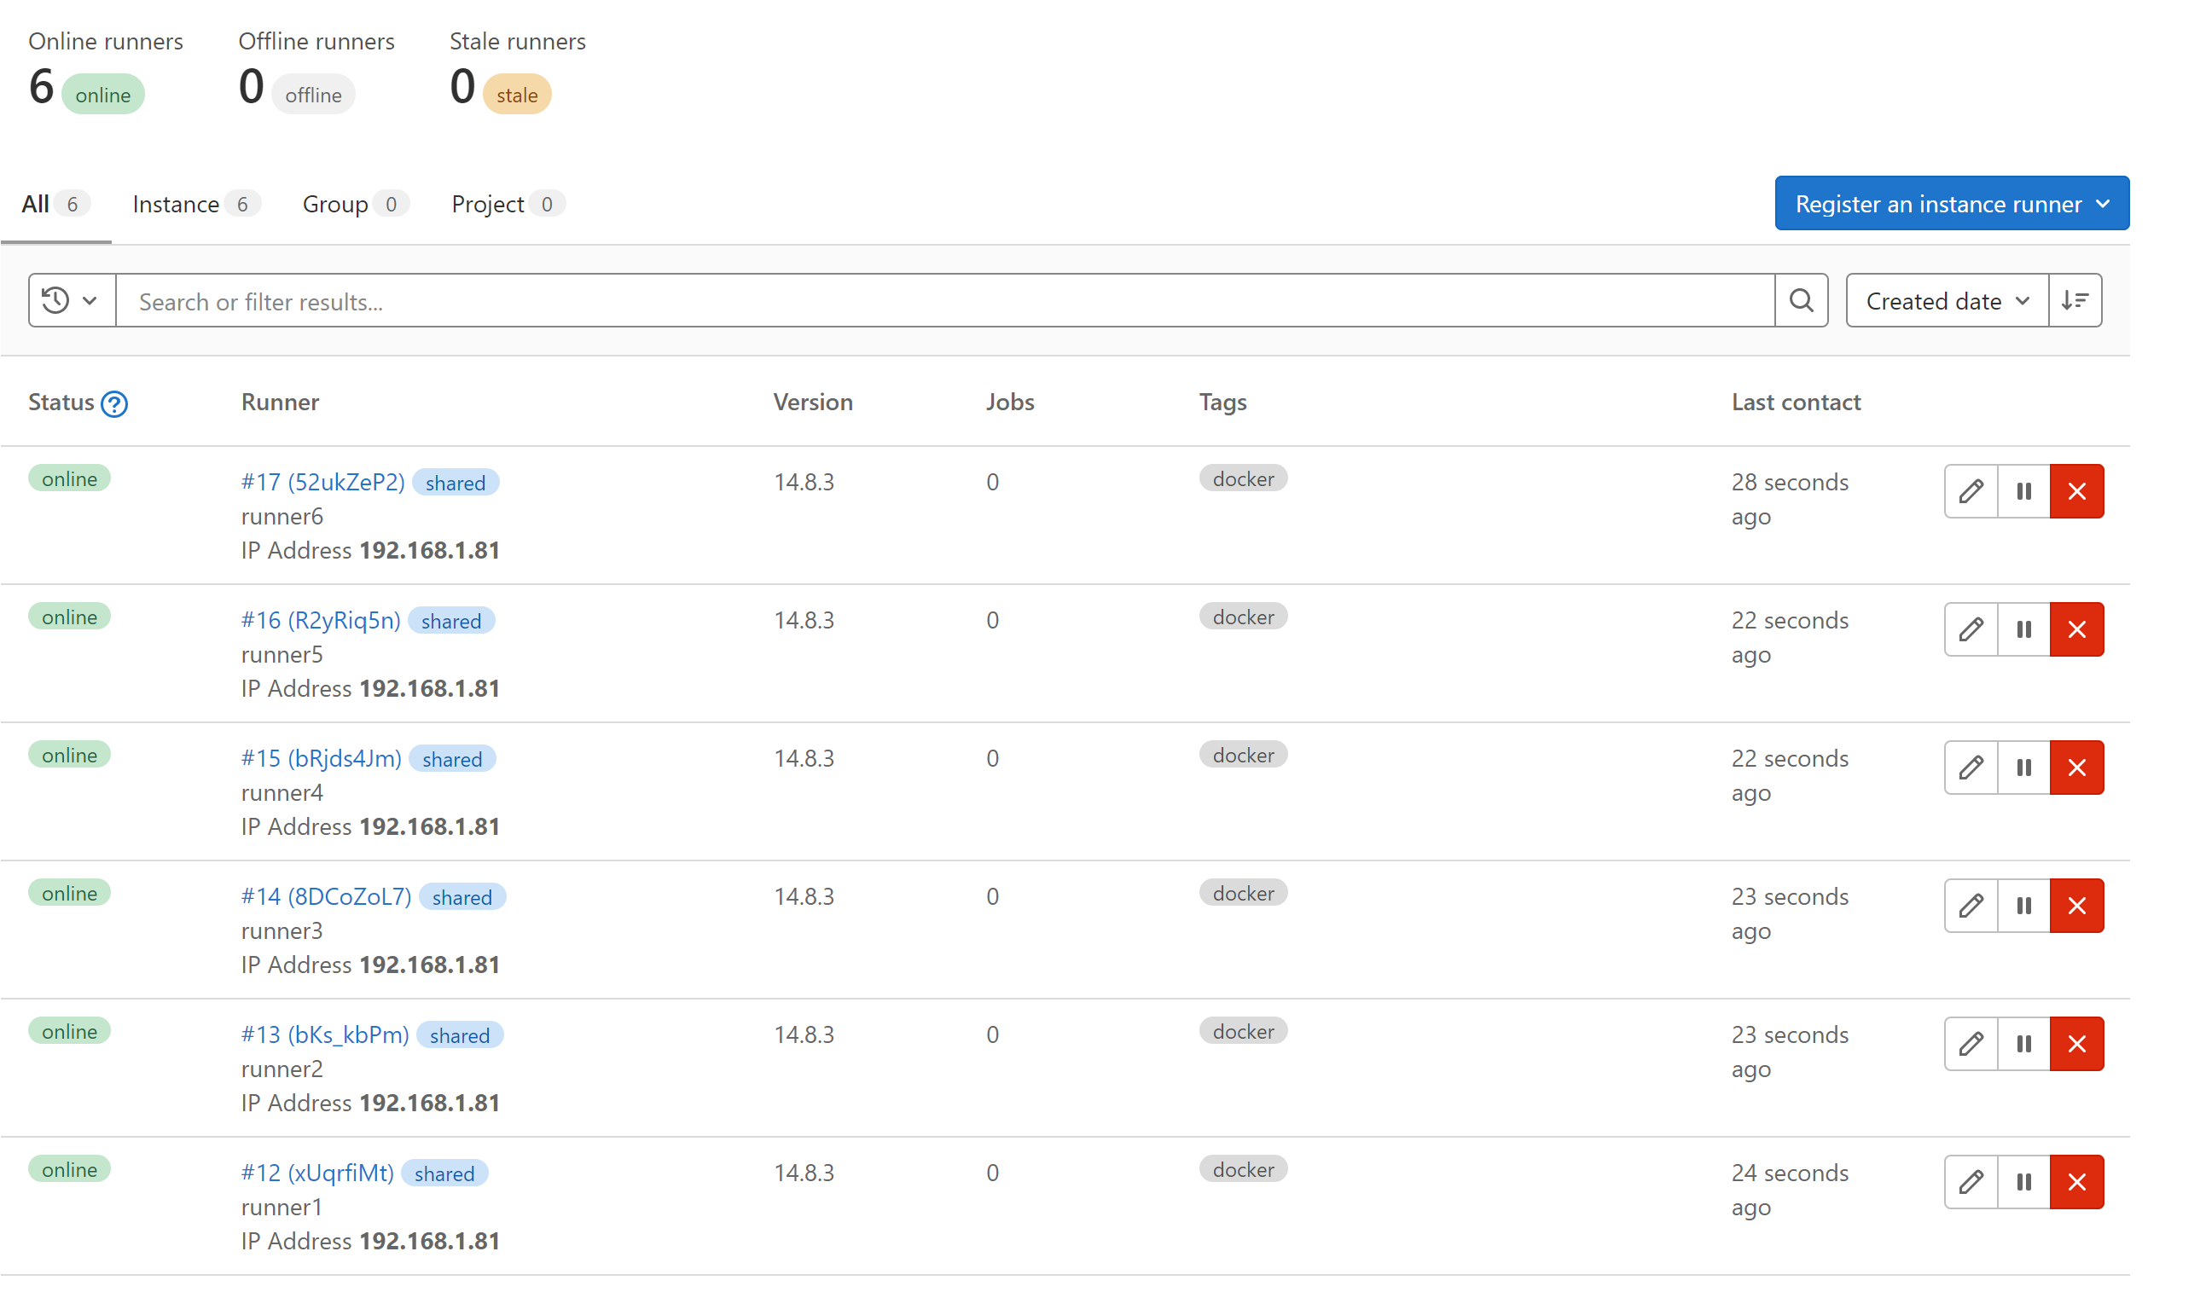
Task: Edit runner3 with the pencil icon
Action: click(x=1971, y=906)
